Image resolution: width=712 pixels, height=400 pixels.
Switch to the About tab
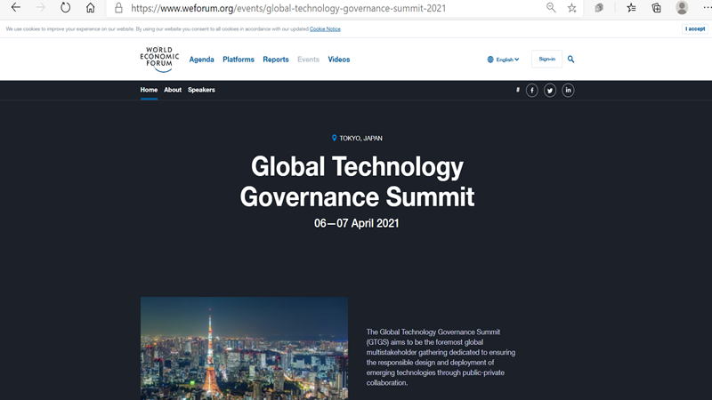(173, 90)
